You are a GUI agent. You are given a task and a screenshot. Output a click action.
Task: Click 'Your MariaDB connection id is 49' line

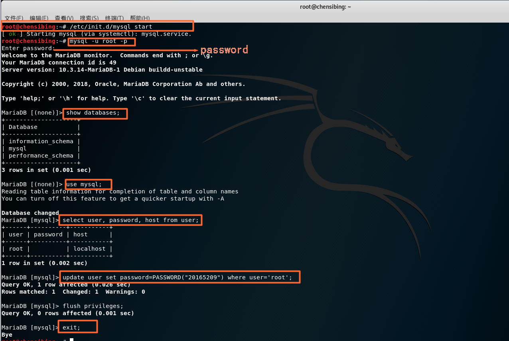point(59,62)
